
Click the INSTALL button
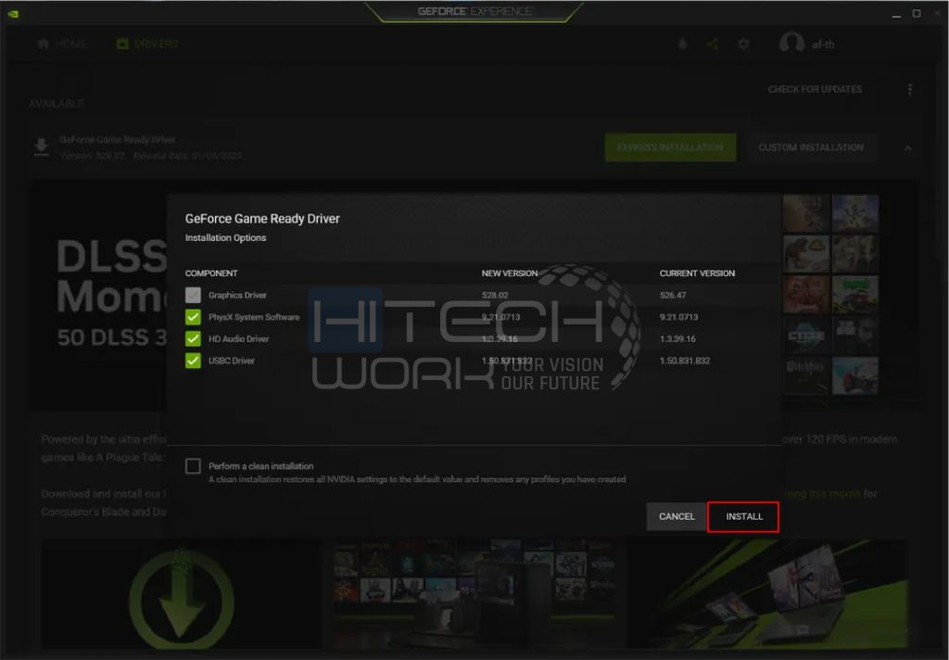pos(742,516)
